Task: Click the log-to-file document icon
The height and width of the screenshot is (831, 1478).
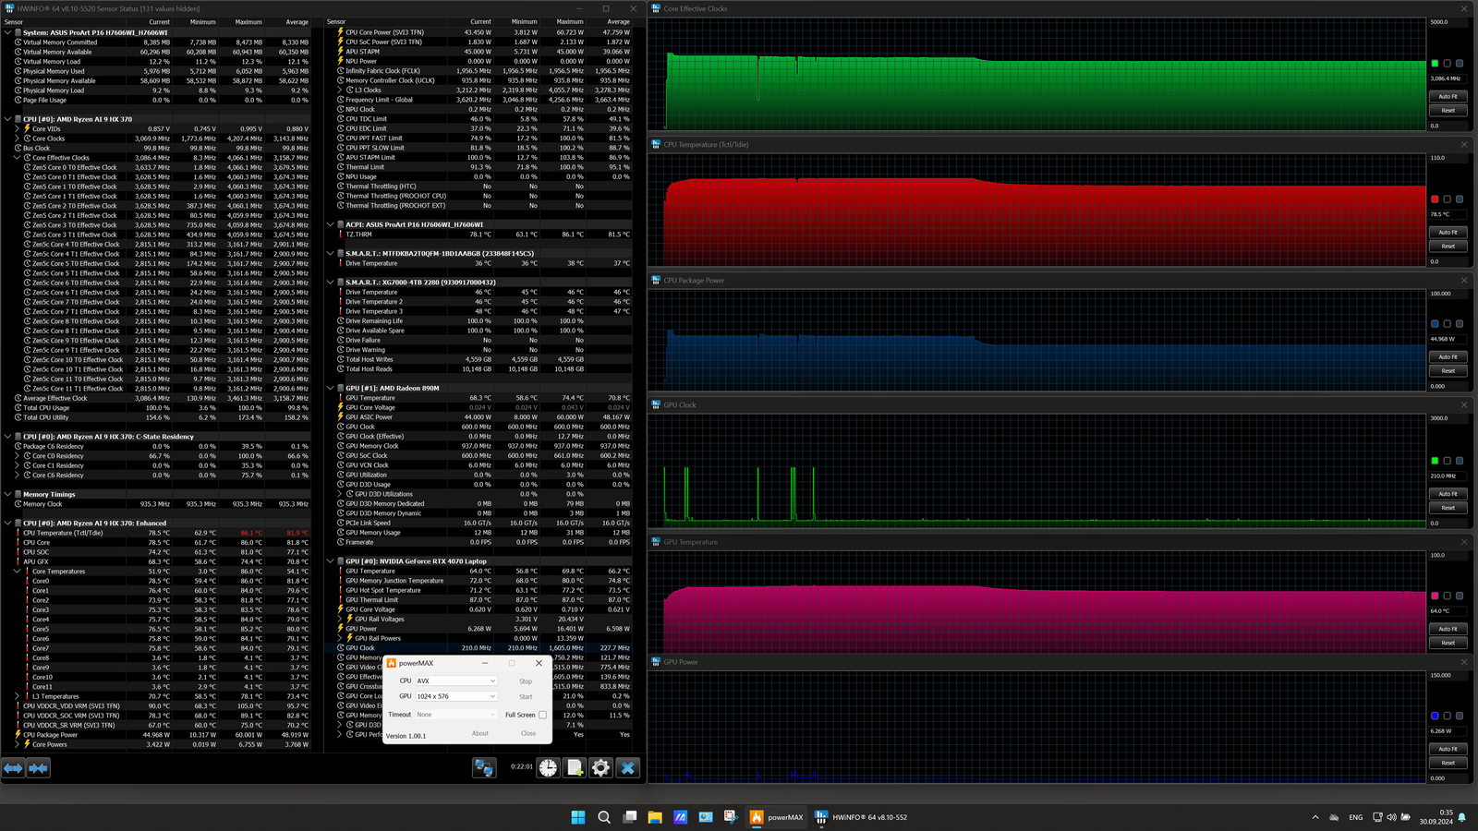Action: tap(575, 768)
